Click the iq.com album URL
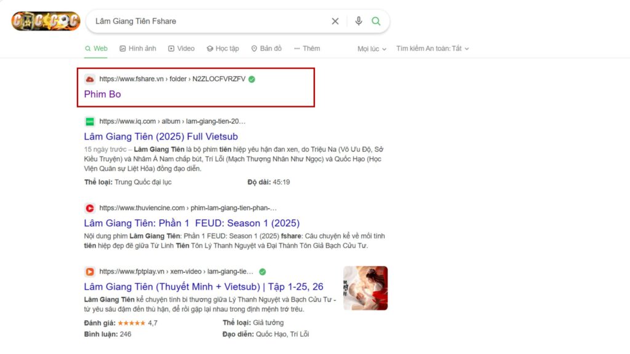 tap(172, 121)
